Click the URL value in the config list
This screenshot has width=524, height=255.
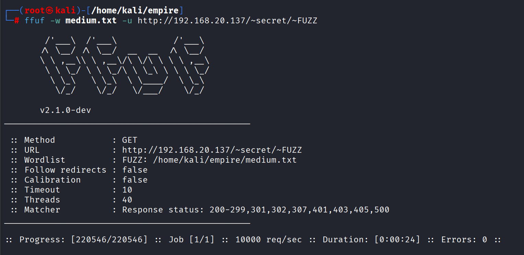[x=212, y=150]
